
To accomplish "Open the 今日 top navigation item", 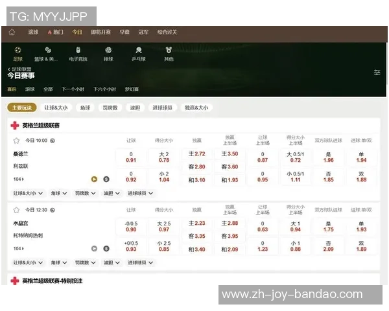I will (x=77, y=32).
